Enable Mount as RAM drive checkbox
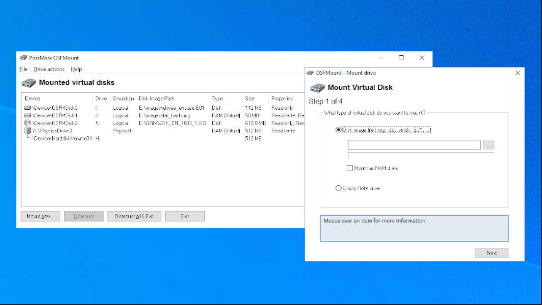The height and width of the screenshot is (305, 542). tap(350, 168)
